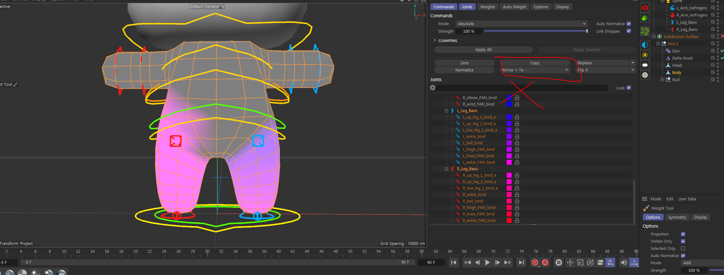
Task: Click the Commands Strength slider
Action: click(x=536, y=31)
